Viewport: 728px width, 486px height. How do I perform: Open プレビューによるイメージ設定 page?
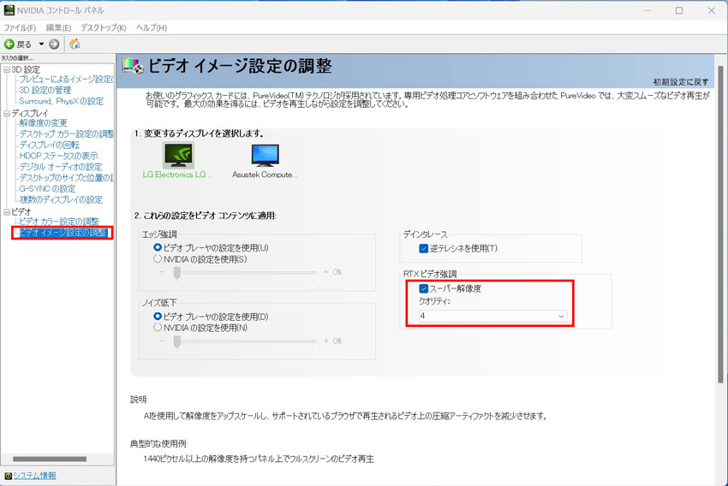(66, 80)
